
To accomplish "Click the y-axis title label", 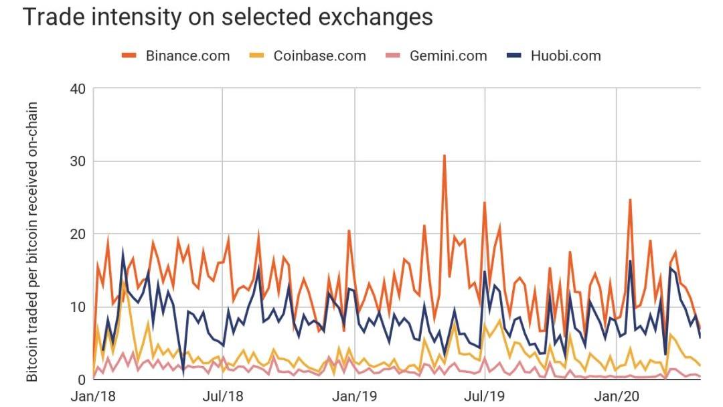I will 32,242.
